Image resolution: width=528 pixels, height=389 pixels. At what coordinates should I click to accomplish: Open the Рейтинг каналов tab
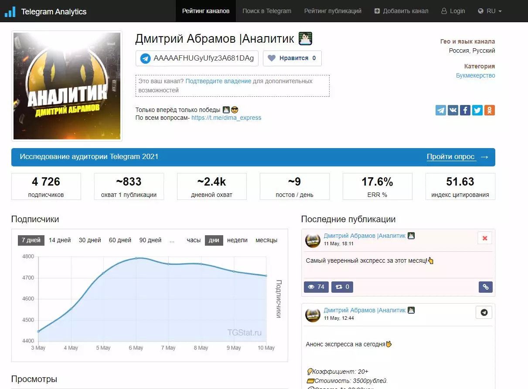[x=206, y=11]
